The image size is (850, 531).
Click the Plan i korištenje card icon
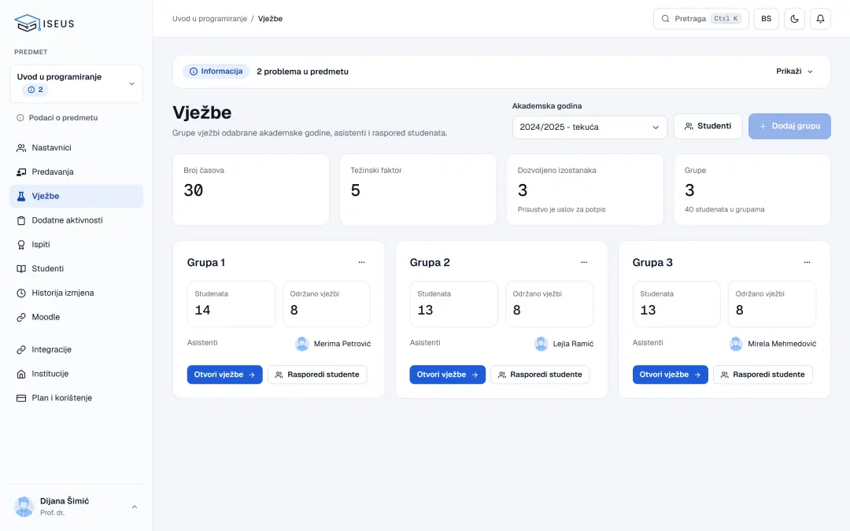[x=21, y=398]
